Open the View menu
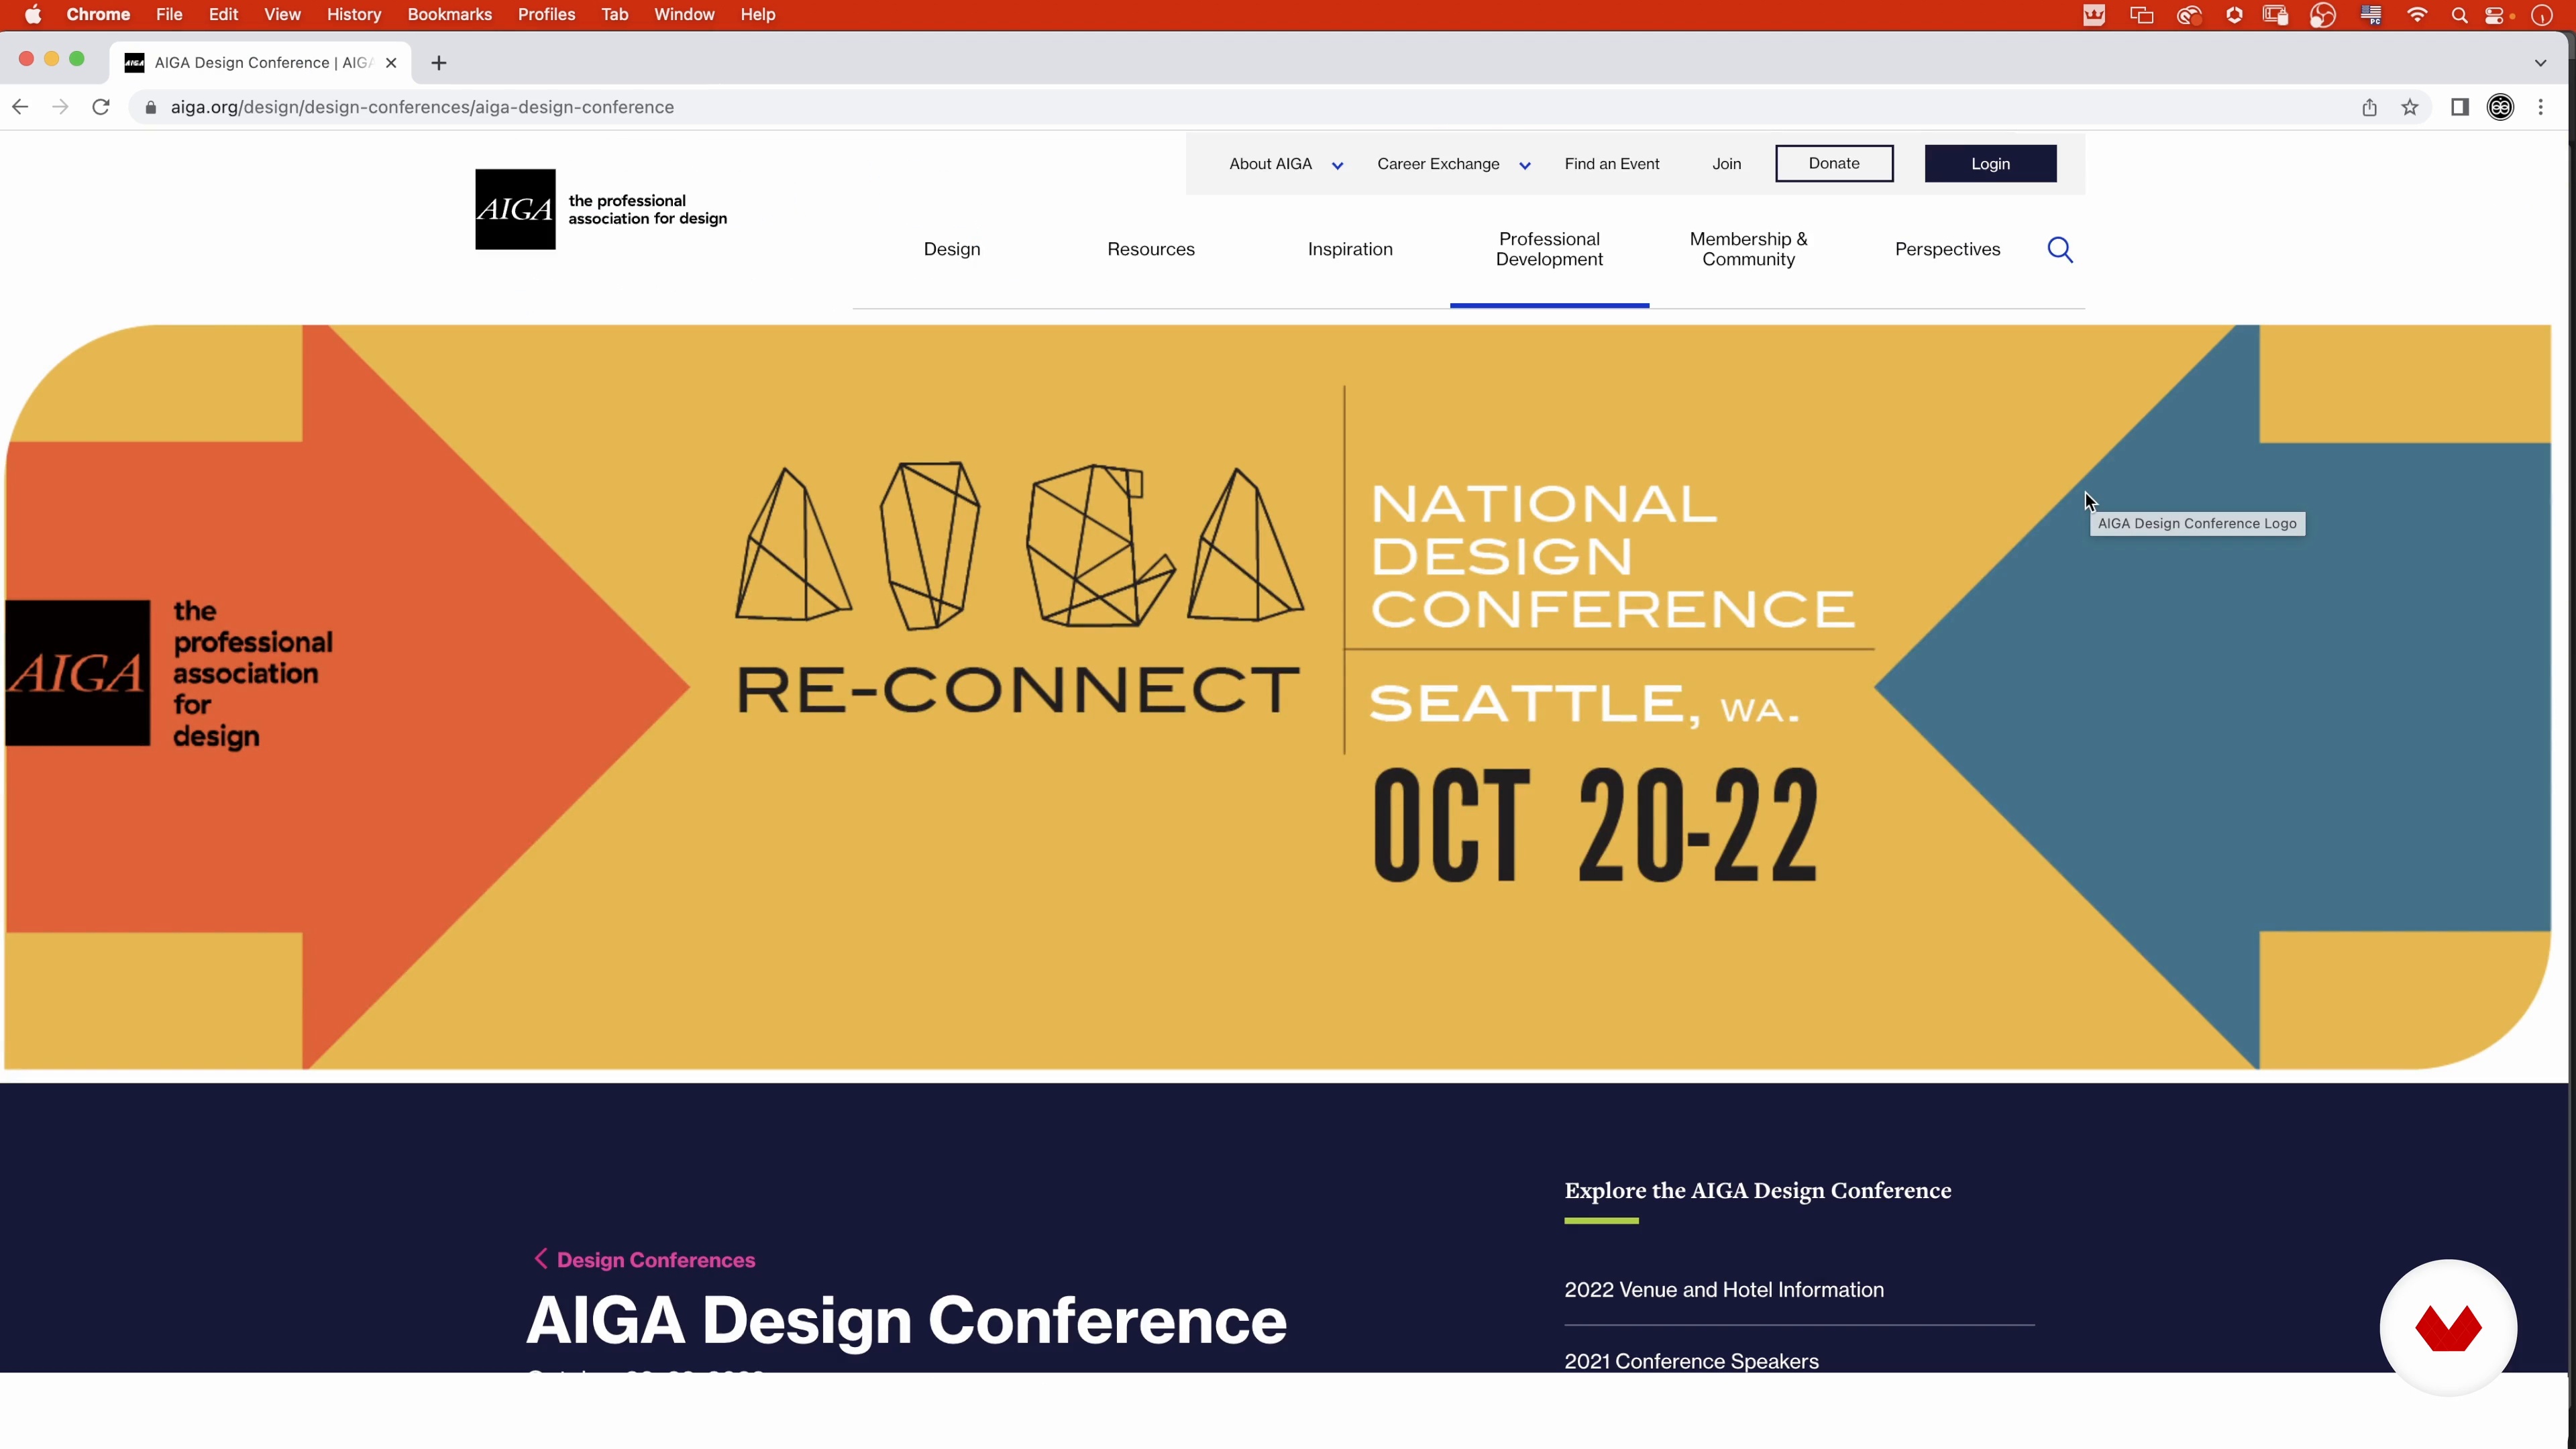This screenshot has width=2576, height=1449. 282,14
